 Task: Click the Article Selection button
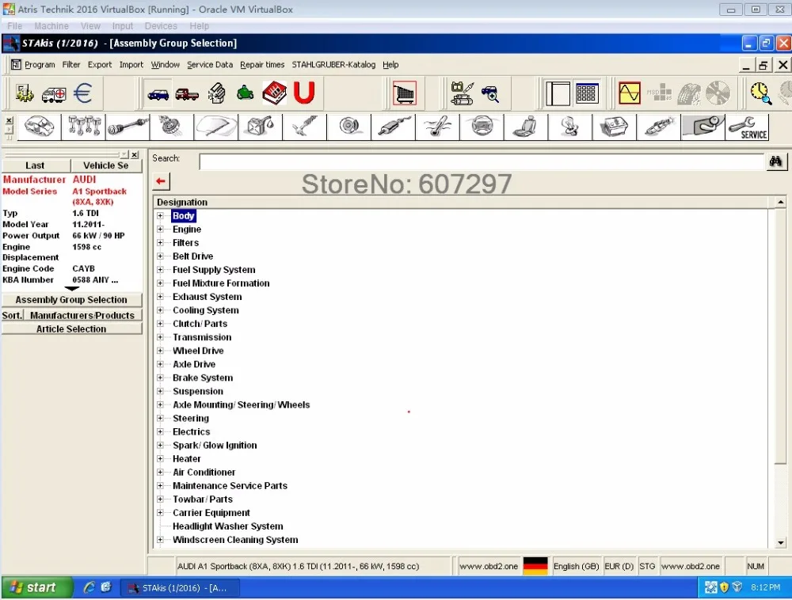72,329
